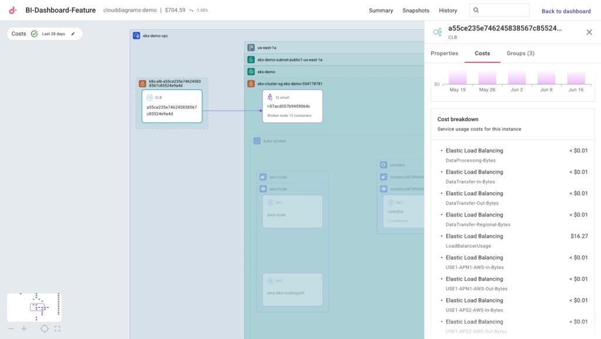Open the History view
The height and width of the screenshot is (339, 601).
tap(448, 11)
